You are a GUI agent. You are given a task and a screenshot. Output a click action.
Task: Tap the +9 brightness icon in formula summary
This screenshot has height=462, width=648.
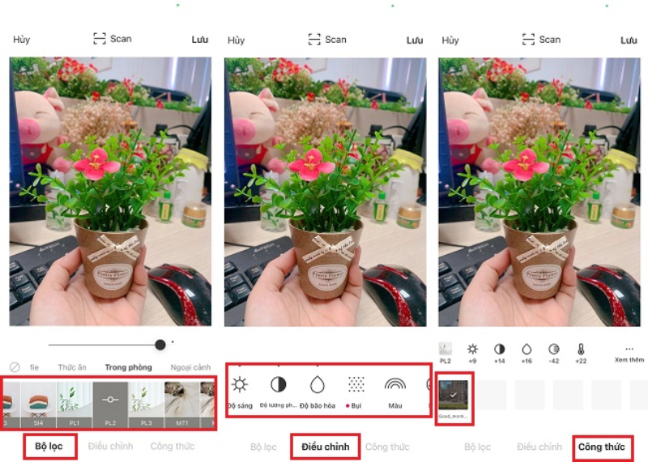[x=472, y=350]
